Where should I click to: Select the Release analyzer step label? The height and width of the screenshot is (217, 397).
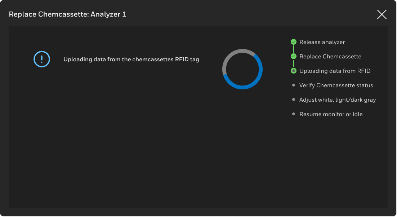[322, 42]
